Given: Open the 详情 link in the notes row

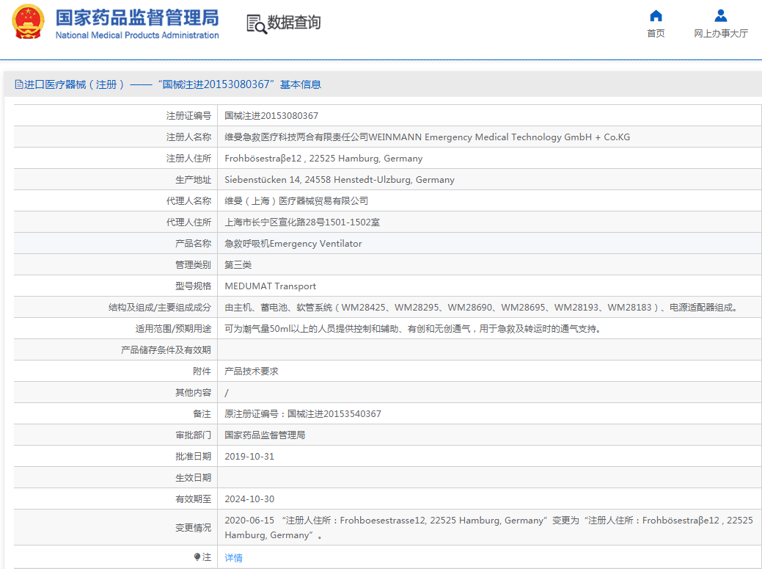Looking at the screenshot, I should tap(233, 558).
